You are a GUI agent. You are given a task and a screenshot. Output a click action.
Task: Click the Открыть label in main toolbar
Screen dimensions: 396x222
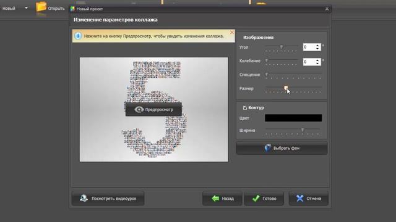[x=56, y=9]
